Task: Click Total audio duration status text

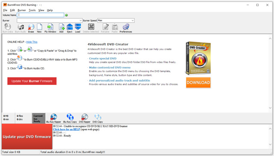Action: (61, 152)
